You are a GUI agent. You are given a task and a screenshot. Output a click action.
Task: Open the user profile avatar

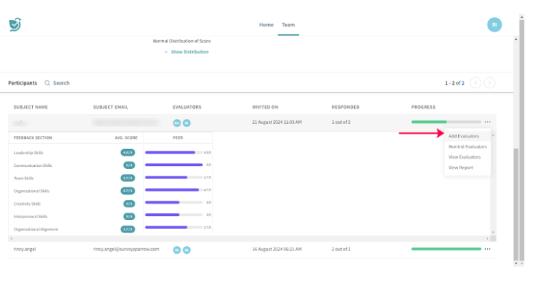(x=494, y=25)
